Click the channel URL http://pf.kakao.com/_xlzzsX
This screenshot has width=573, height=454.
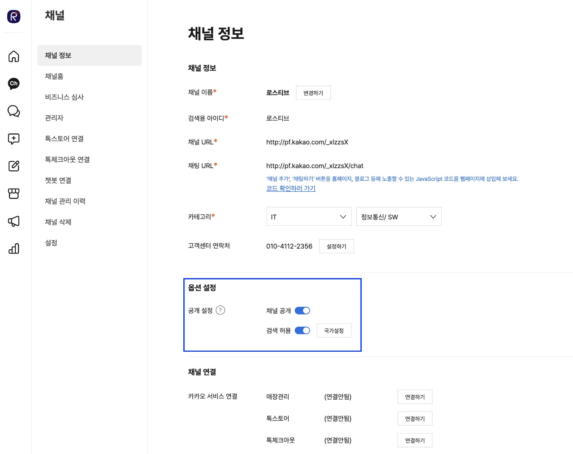click(307, 142)
